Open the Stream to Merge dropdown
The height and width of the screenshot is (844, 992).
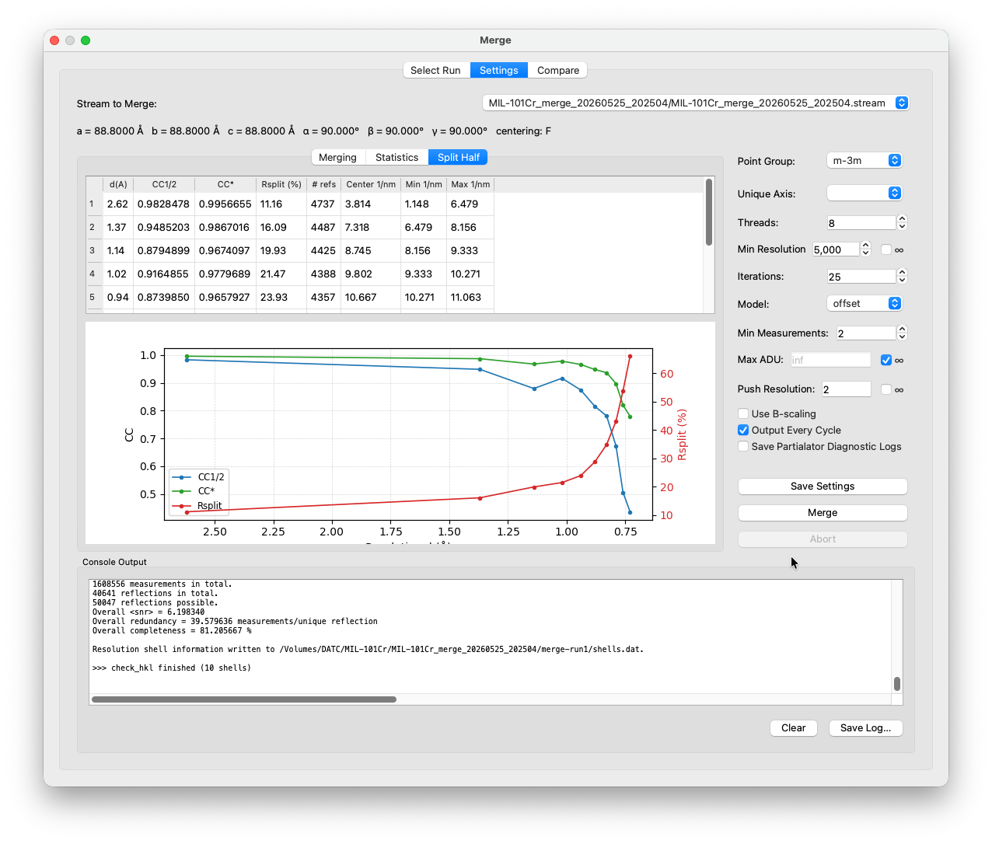point(695,103)
